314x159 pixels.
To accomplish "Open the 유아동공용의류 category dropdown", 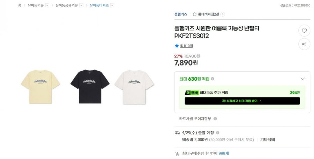I will pos(81,5).
